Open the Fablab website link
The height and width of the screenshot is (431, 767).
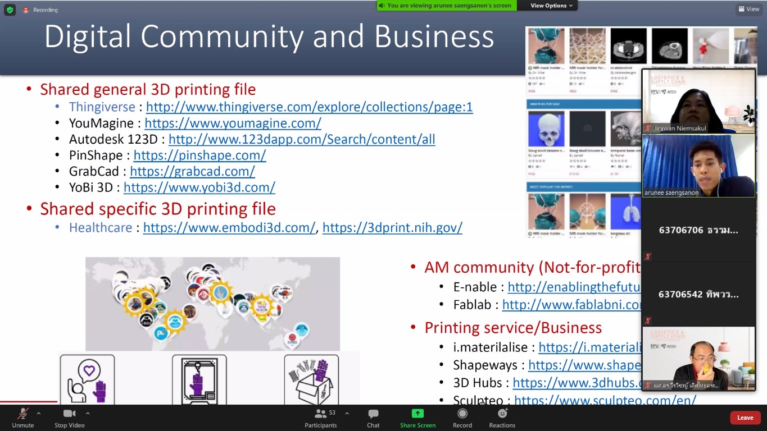tap(571, 305)
